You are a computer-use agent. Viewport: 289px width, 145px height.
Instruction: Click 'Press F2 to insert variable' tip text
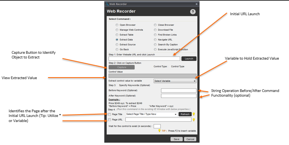coord(182,131)
